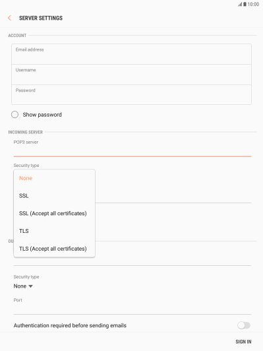Screen dimensions: 263x351
Task: Enable Authentication required before sending emails switch
Action: [x=244, y=325]
